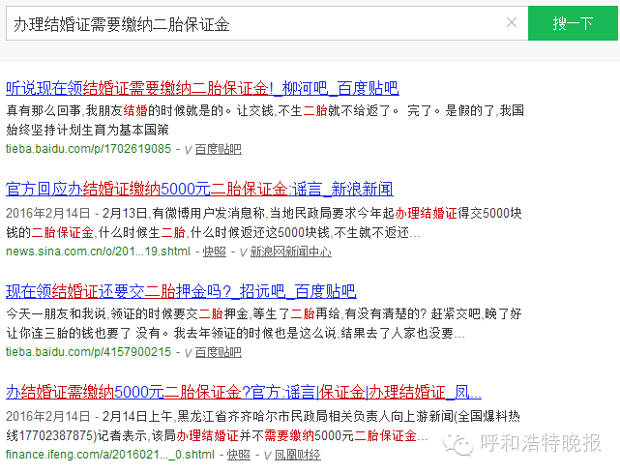This screenshot has width=620, height=474.
Task: Open result 官方回应办结婚证缴纳5000元二胎保证金:谣言 新浪新闻
Action: pyautogui.click(x=199, y=190)
